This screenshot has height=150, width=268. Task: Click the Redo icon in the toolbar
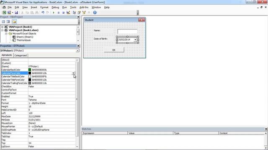[x=48, y=12]
